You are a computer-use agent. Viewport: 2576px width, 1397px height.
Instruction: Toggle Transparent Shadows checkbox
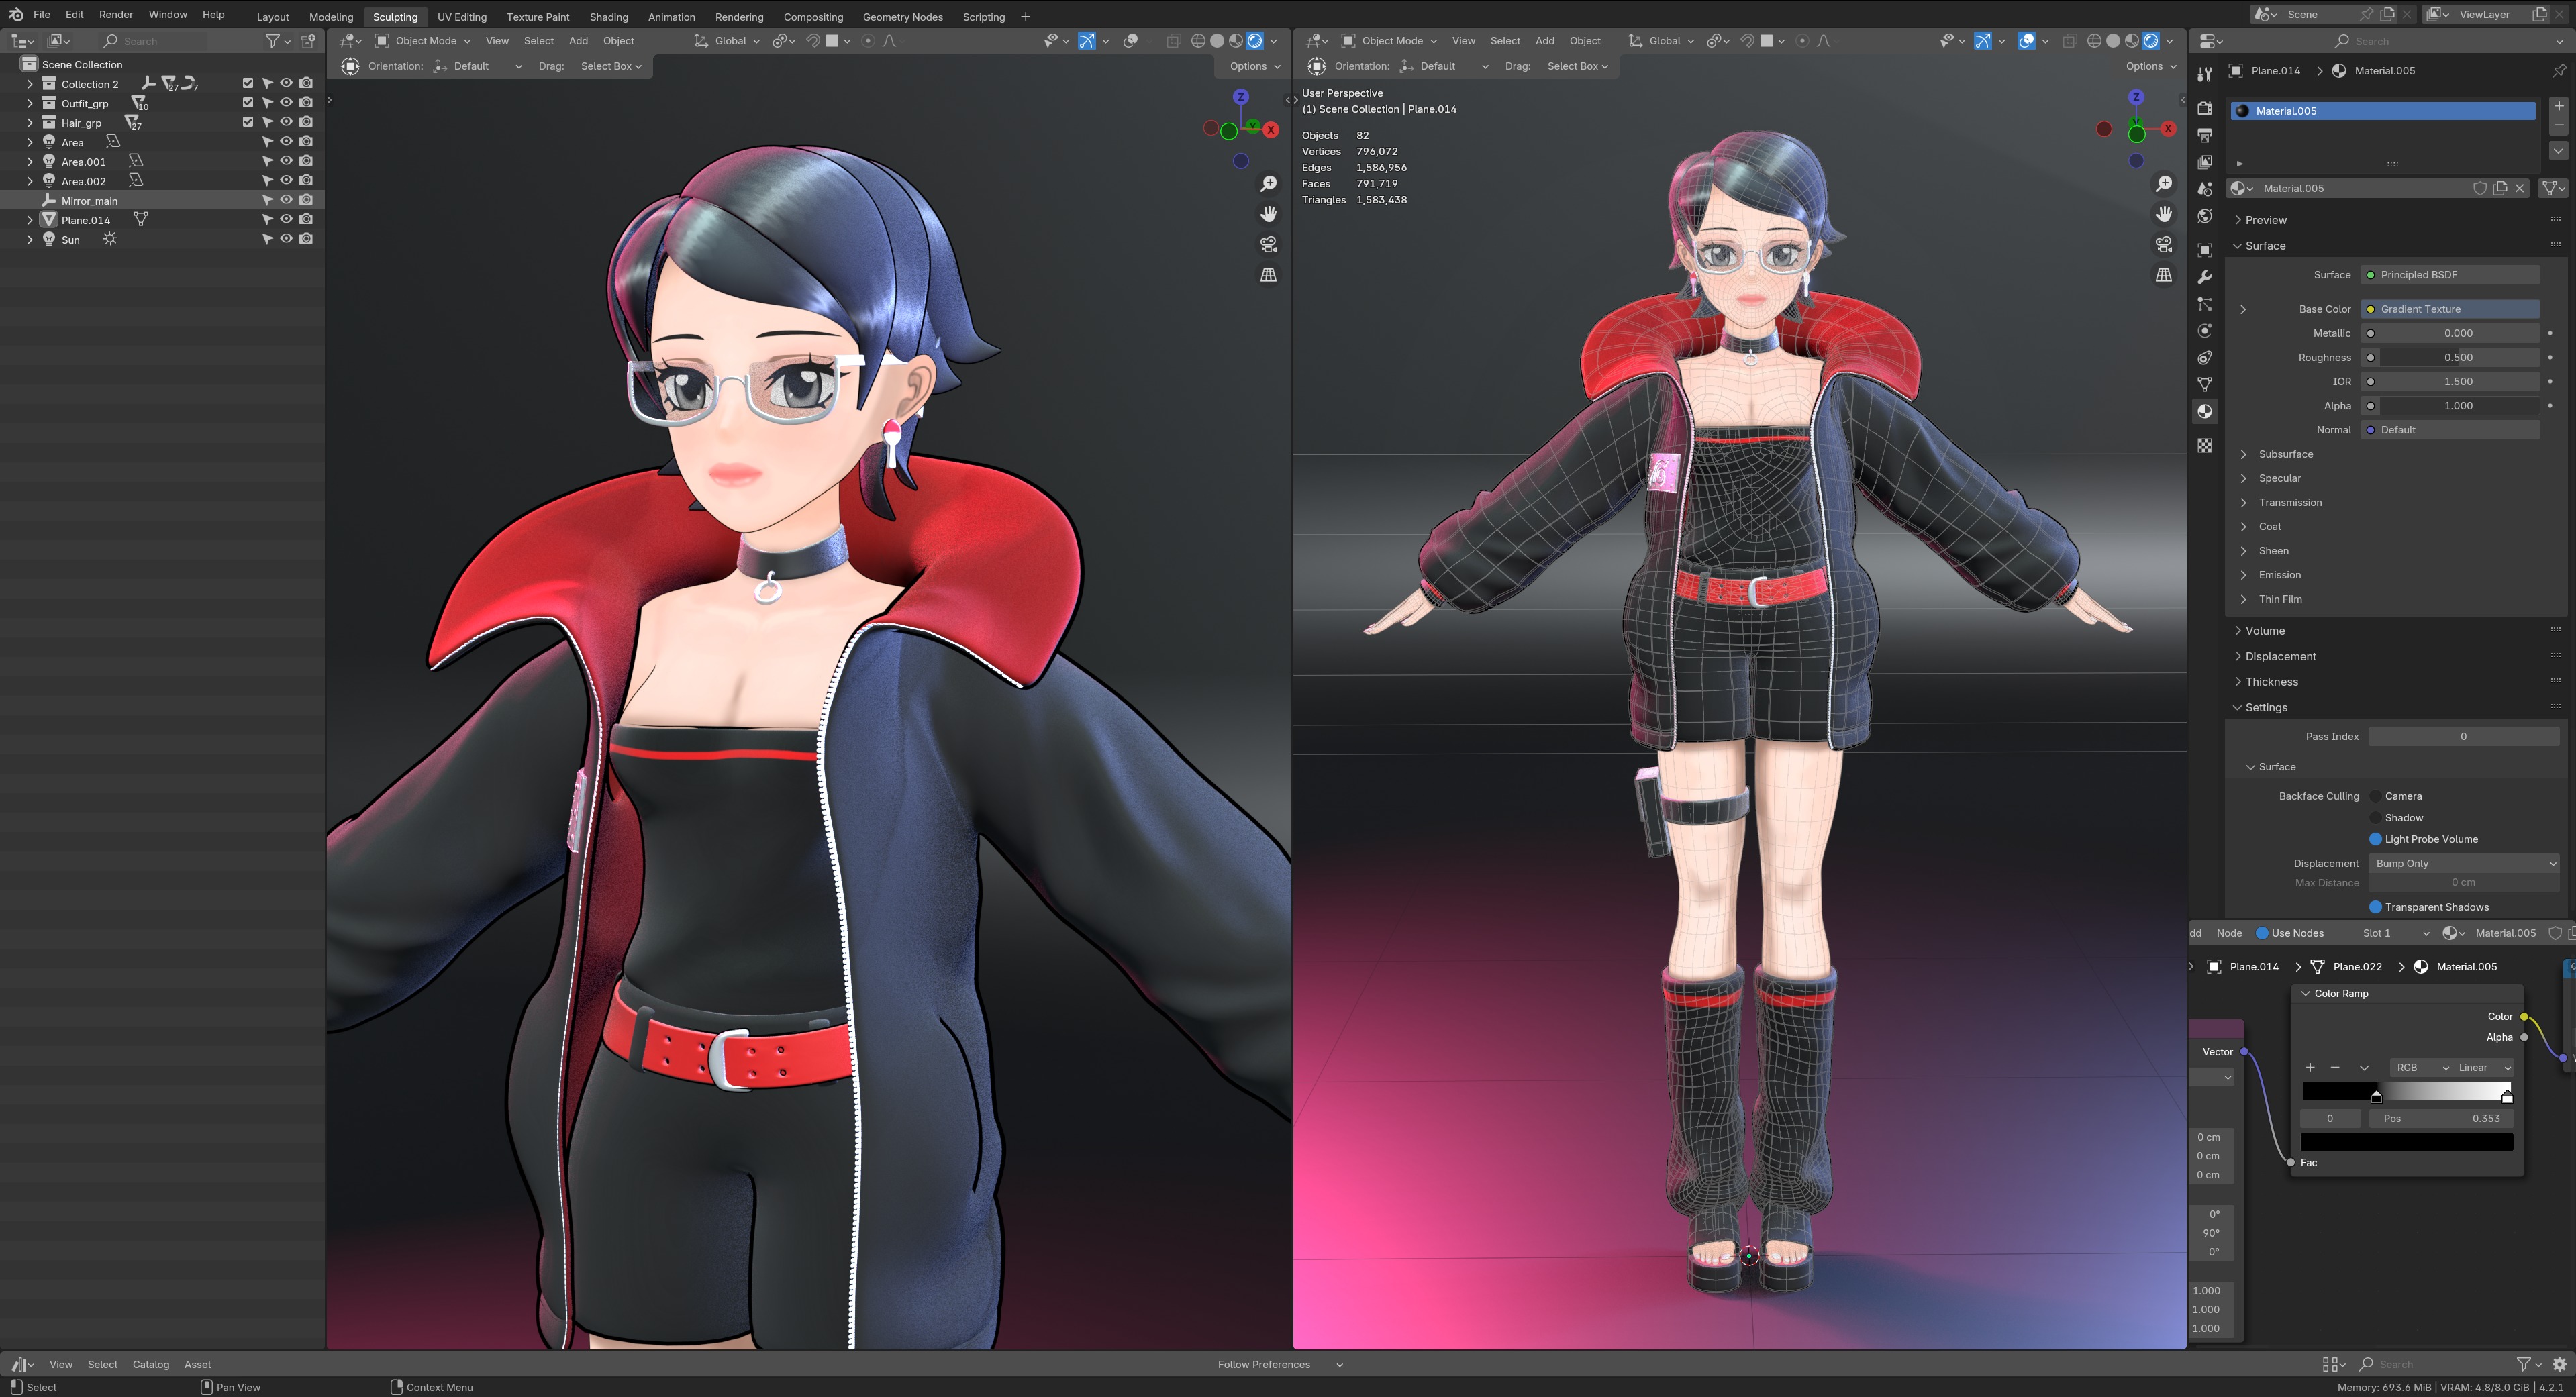2375,907
